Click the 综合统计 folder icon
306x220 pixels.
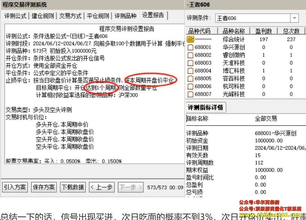point(190,39)
